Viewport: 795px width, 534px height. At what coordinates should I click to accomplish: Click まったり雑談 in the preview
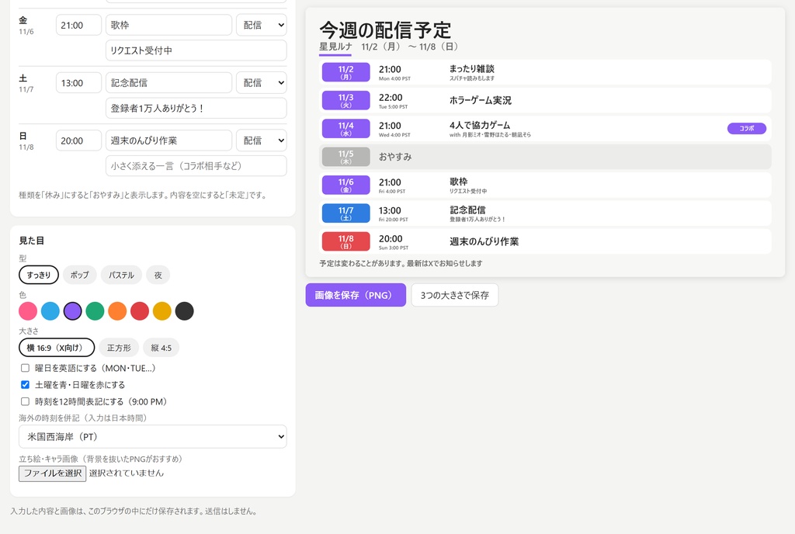click(471, 69)
